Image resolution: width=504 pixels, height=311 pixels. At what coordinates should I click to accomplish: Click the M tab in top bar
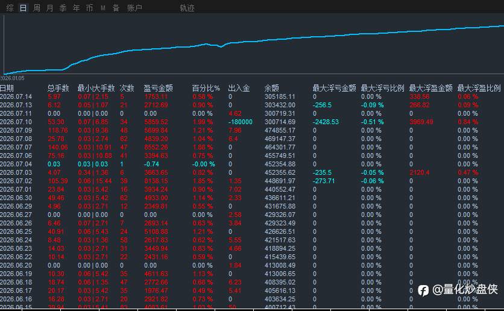(103, 8)
